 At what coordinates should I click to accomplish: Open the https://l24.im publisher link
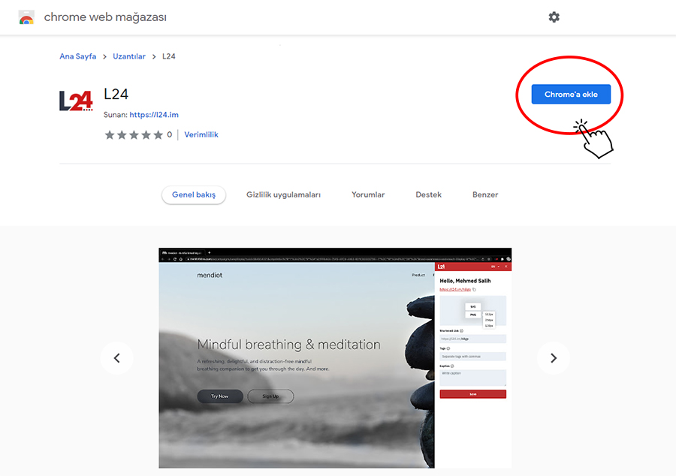(x=154, y=115)
